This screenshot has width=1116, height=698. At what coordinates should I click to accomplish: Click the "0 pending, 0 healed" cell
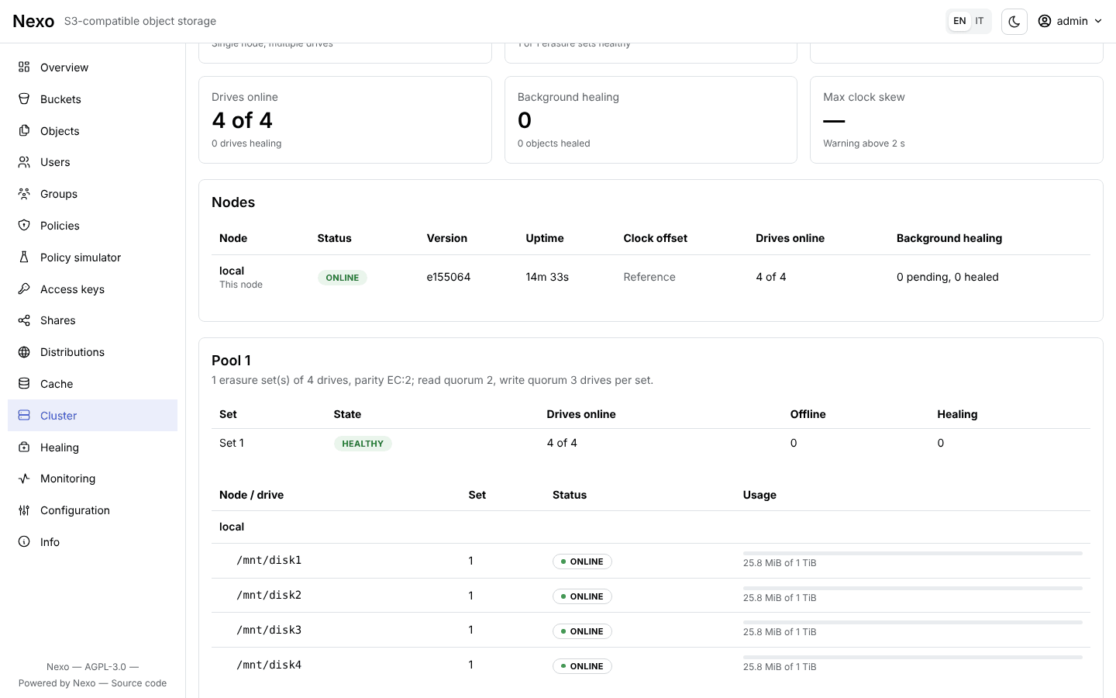948,277
